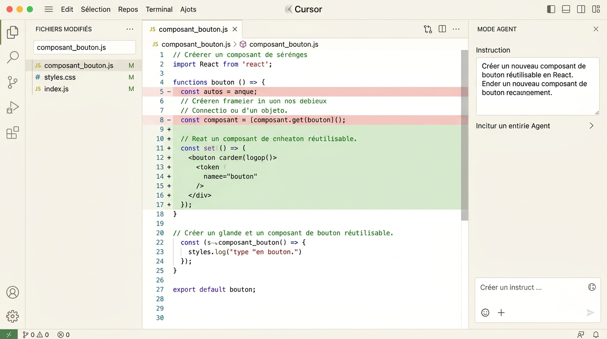Click the source control 0 status item
Viewport: 607px width, 339px height.
pyautogui.click(x=28, y=335)
